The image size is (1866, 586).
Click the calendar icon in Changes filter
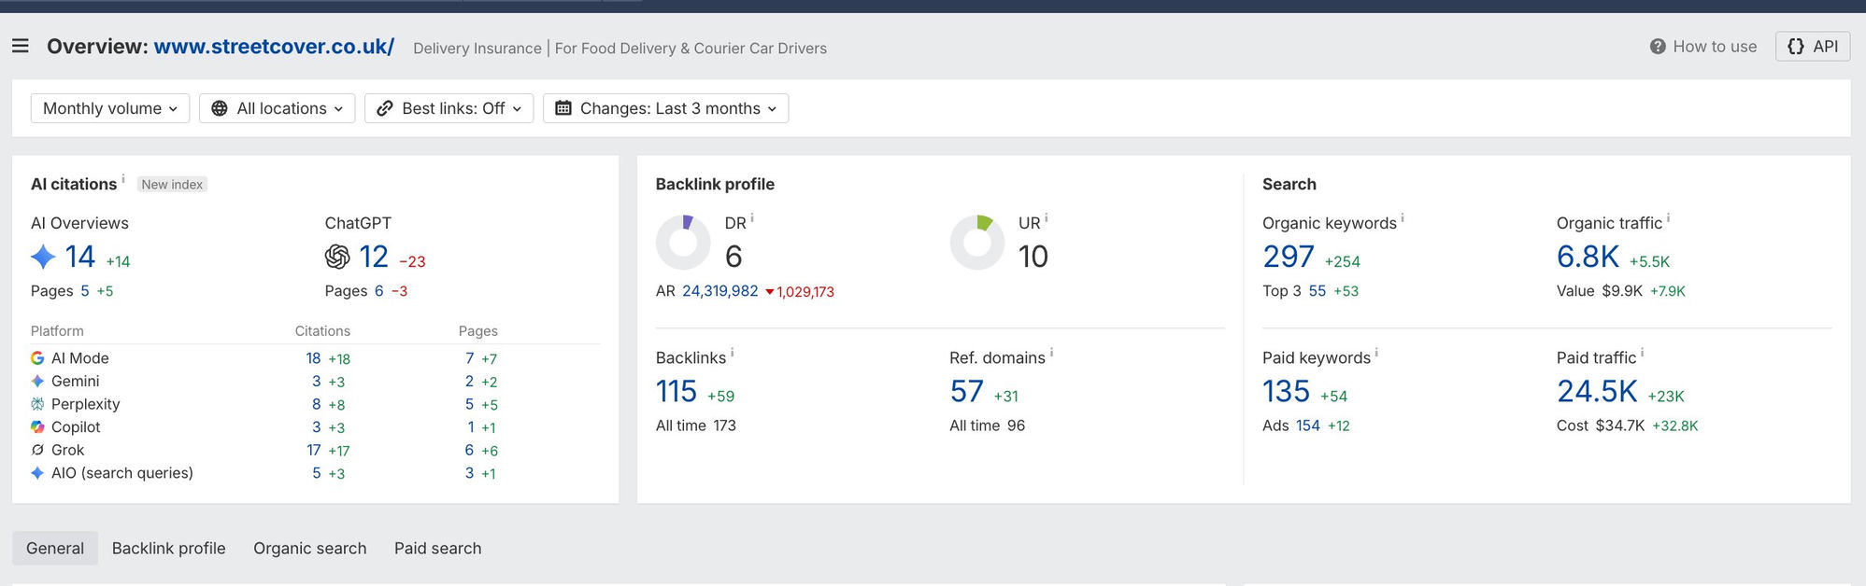563,108
